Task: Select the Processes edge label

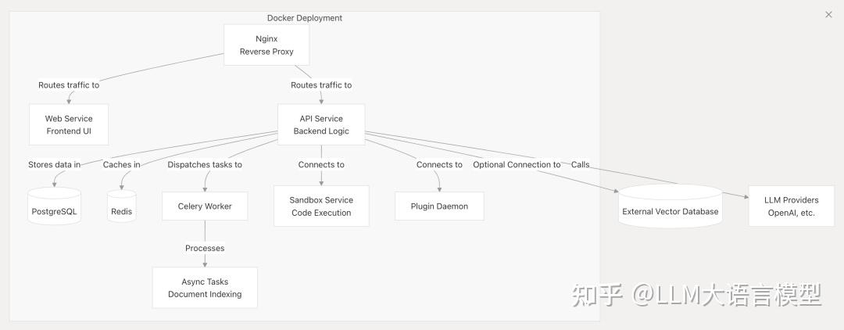Action: [205, 249]
